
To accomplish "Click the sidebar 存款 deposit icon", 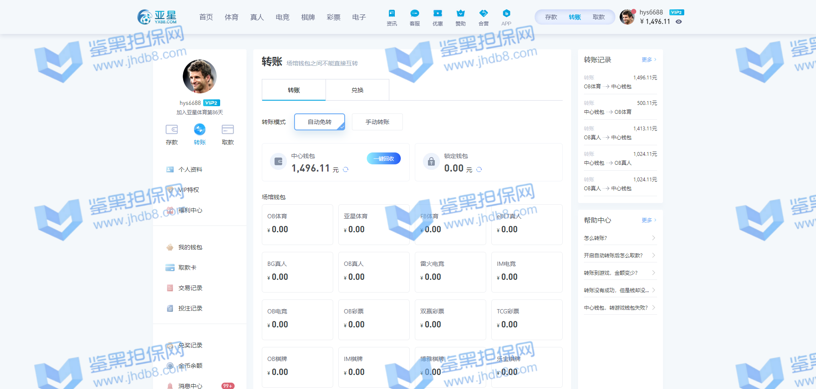I will coord(172,130).
